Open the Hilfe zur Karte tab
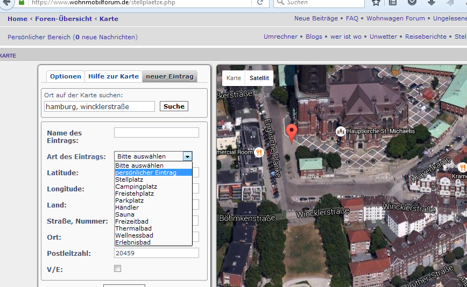467x287 pixels. tap(114, 76)
